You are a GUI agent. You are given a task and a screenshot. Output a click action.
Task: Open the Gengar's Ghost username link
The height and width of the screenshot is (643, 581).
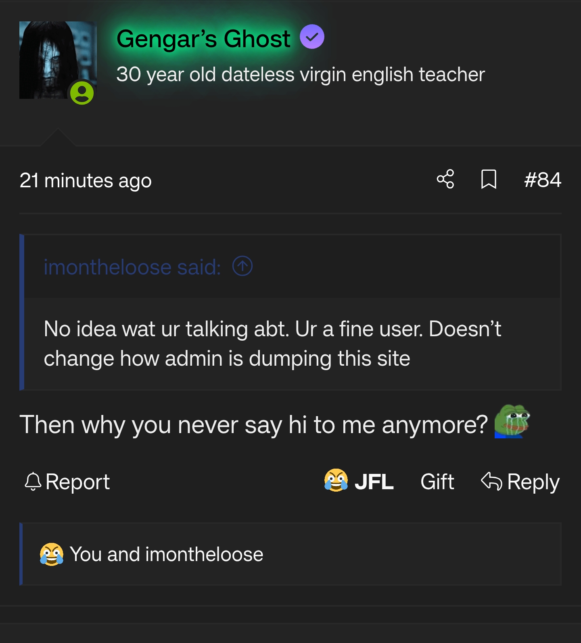tap(203, 39)
